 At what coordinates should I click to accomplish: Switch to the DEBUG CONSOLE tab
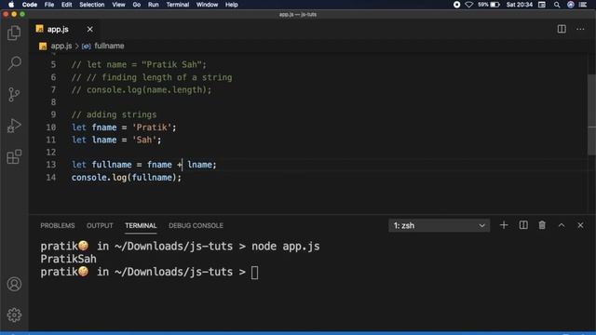pyautogui.click(x=196, y=225)
